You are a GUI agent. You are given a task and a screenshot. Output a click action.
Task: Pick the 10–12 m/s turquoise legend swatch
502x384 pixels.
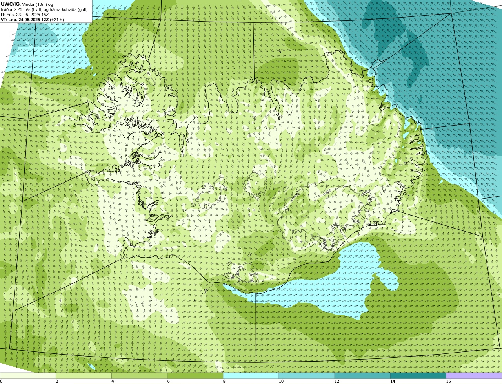coord(307,376)
